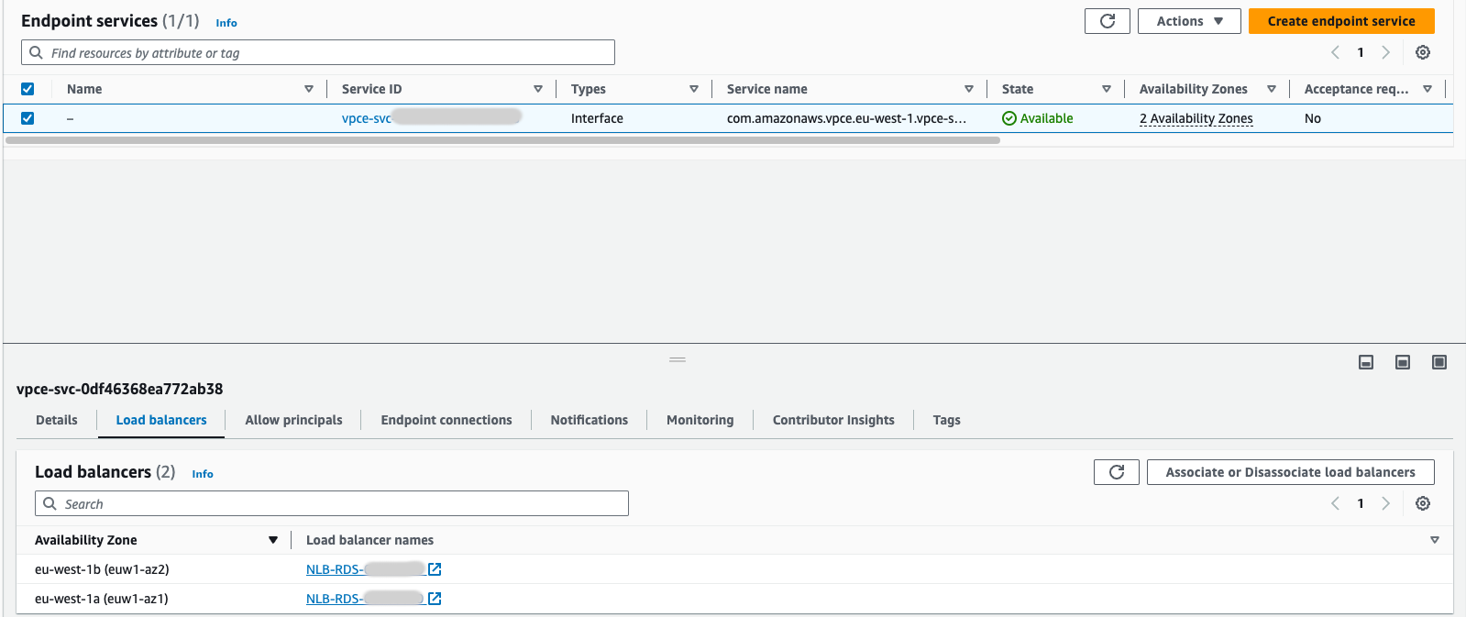Viewport: 1466px width, 617px height.
Task: Open the vpce-svc service ID link
Action: click(431, 118)
